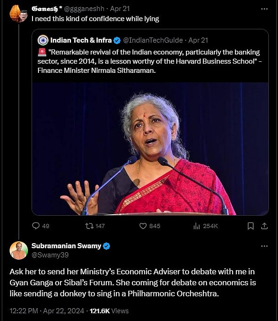Click the share icon on Ganesh's tweet
The height and width of the screenshot is (321, 278).
click(264, 226)
